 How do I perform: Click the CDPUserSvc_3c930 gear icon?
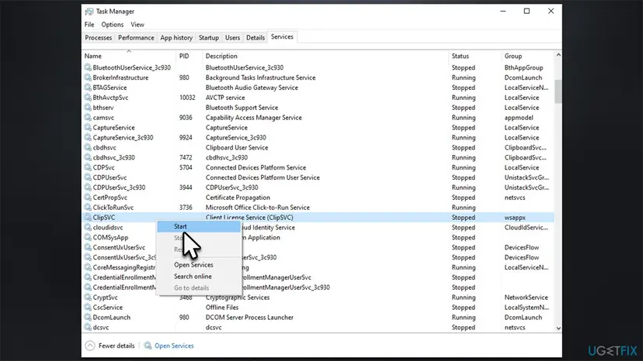88,187
